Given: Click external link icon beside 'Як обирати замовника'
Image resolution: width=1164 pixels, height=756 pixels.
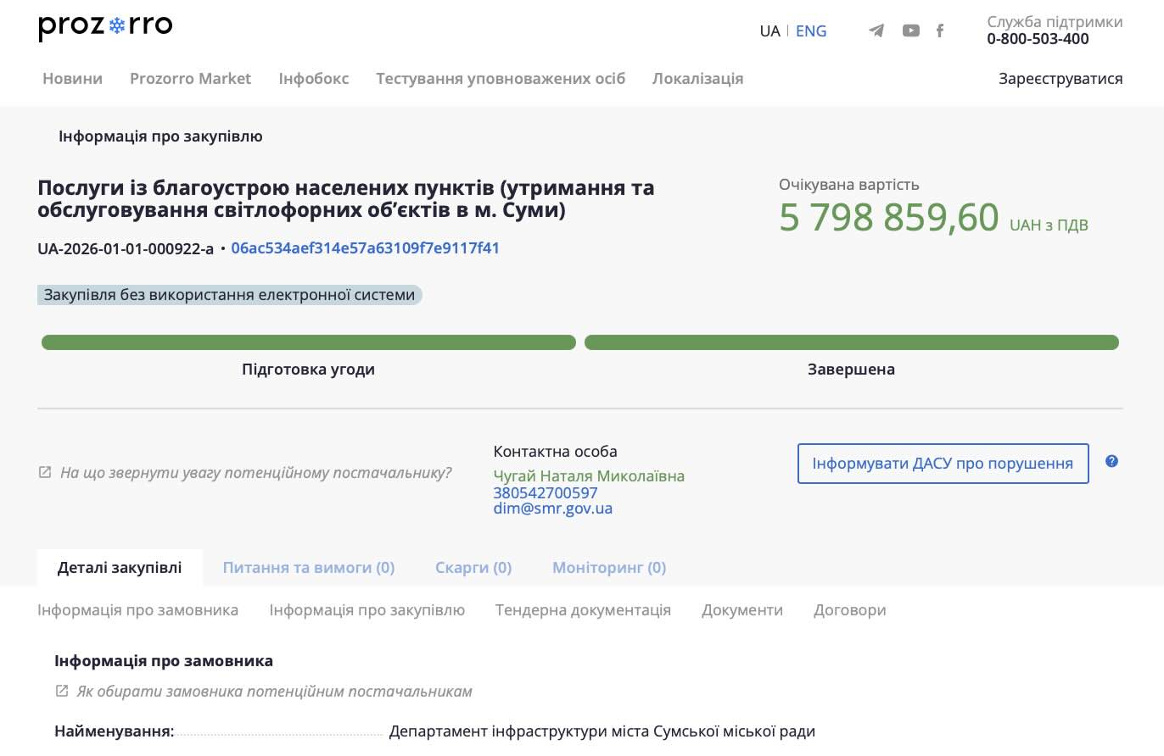Looking at the screenshot, I should [61, 691].
